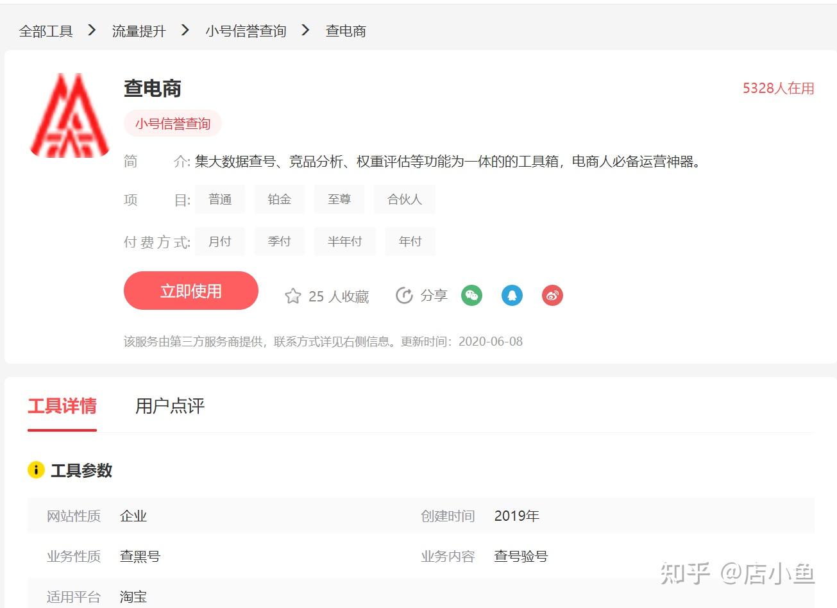
Task: Click the 业务性质 label
Action: (74, 556)
